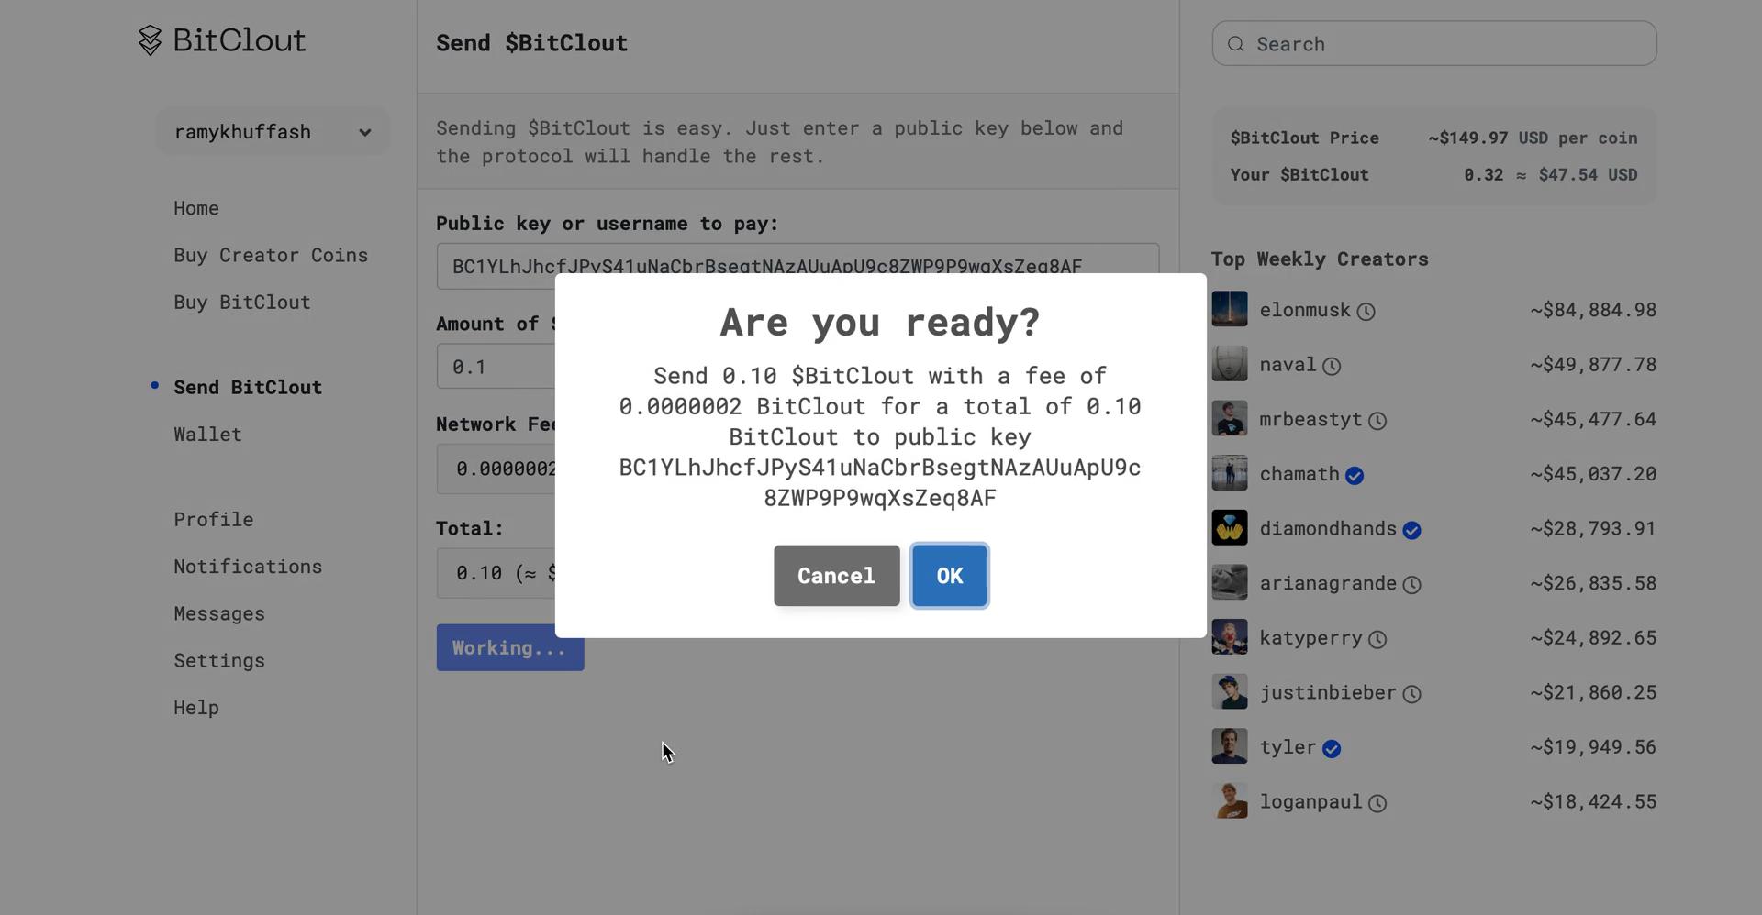
Task: Click diamondhands creator name
Action: [x=1328, y=528]
